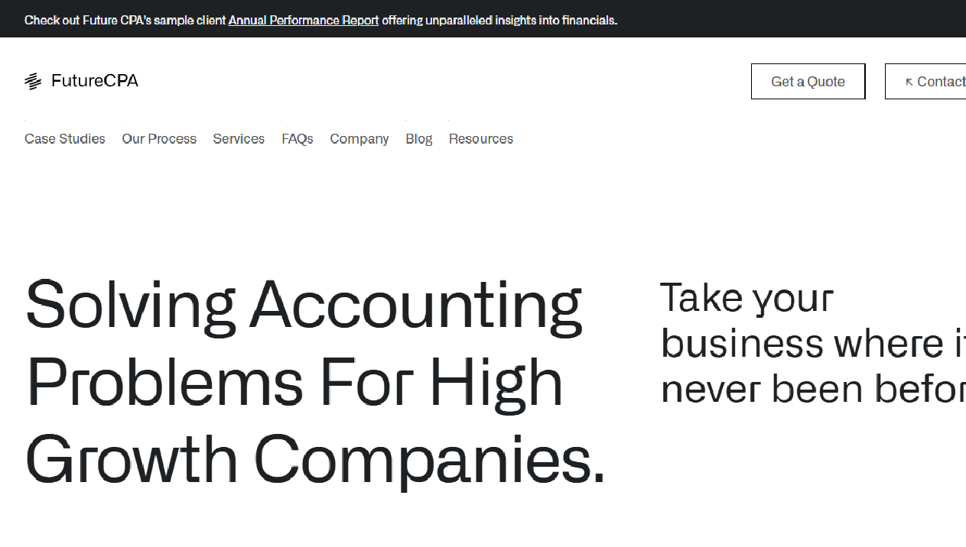
Task: Expand the Company navigation menu
Action: pyautogui.click(x=359, y=139)
